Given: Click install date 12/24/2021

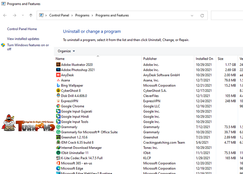Looking at the screenshot, I should tap(204, 101).
